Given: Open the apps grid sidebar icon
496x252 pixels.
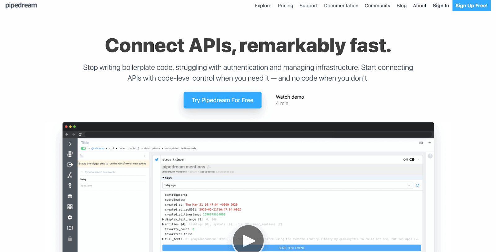Looking at the screenshot, I should point(70,207).
